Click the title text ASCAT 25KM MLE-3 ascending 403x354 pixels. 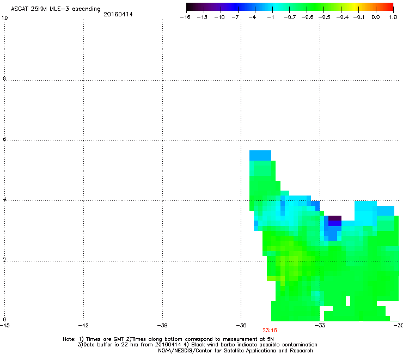(56, 9)
